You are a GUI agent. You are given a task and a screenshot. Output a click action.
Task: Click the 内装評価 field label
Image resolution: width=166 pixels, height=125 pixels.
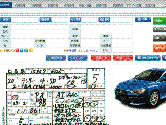point(106,46)
